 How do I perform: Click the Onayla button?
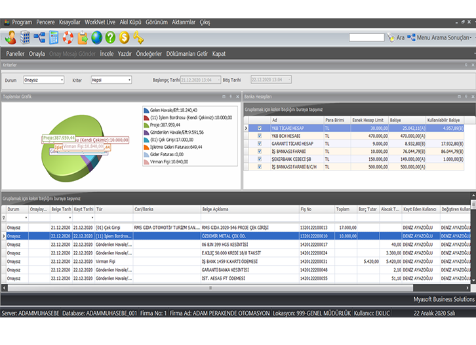click(37, 54)
